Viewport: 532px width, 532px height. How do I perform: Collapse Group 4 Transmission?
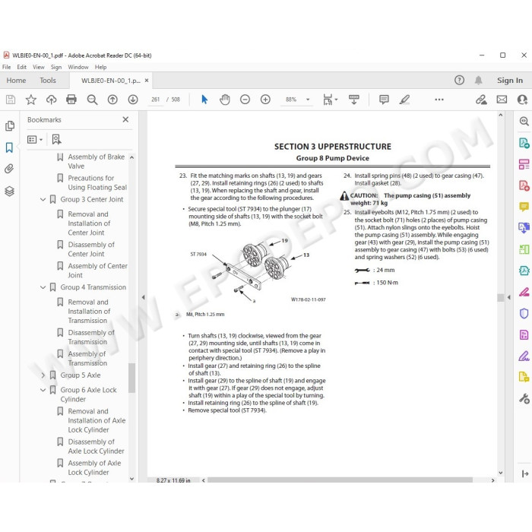click(43, 287)
